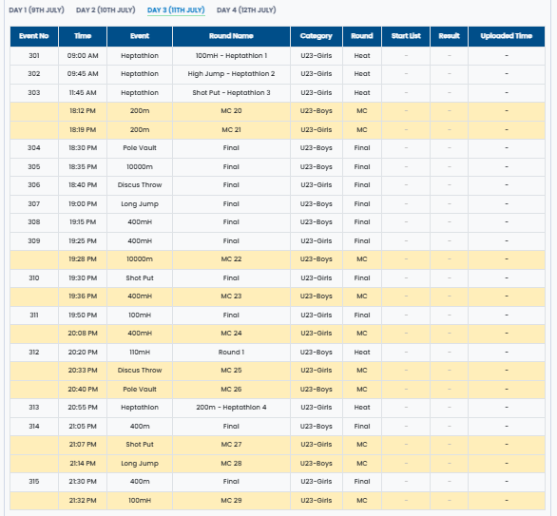This screenshot has height=516, width=557.
Task: Click event number 309 cell
Action: (34, 241)
